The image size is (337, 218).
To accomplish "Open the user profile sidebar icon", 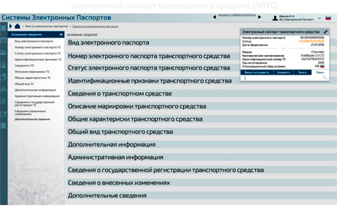I will click(4, 65).
